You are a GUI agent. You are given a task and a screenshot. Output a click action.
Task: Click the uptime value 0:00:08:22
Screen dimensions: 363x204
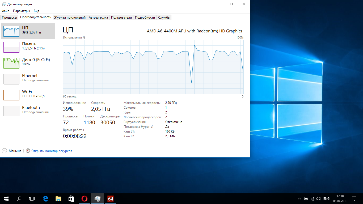[75, 136]
